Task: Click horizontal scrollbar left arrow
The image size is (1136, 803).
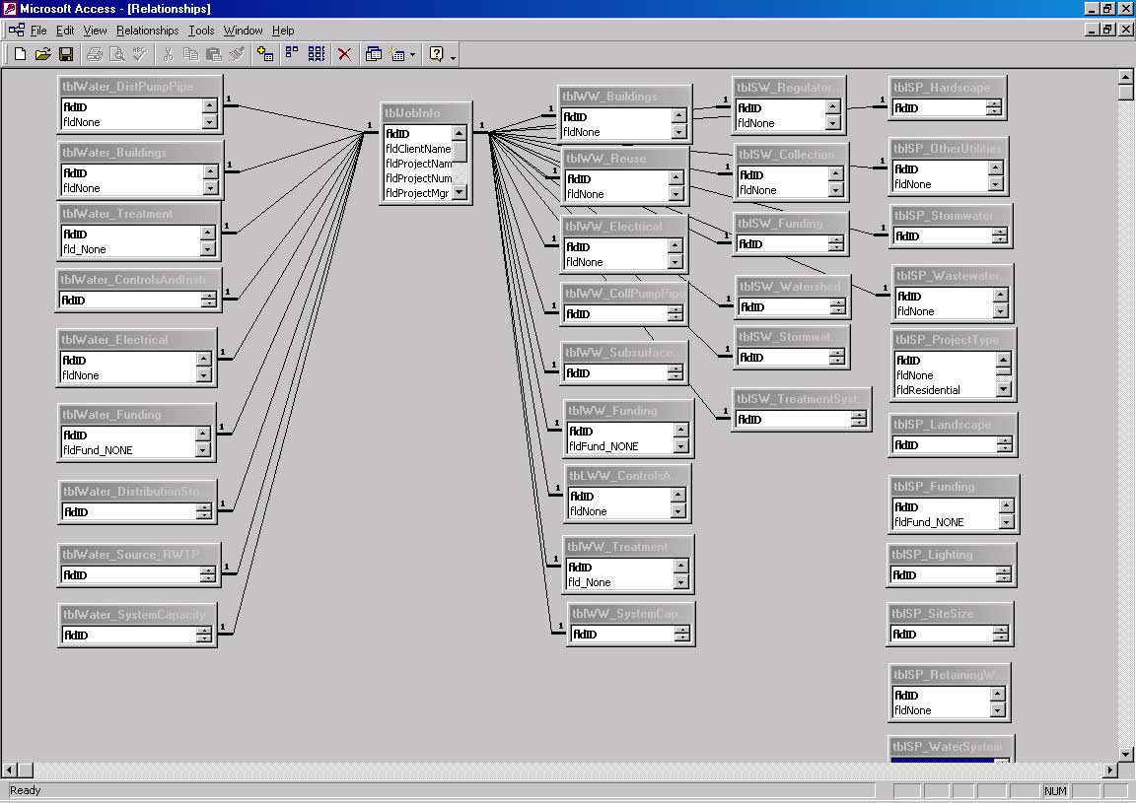Action: coord(10,770)
